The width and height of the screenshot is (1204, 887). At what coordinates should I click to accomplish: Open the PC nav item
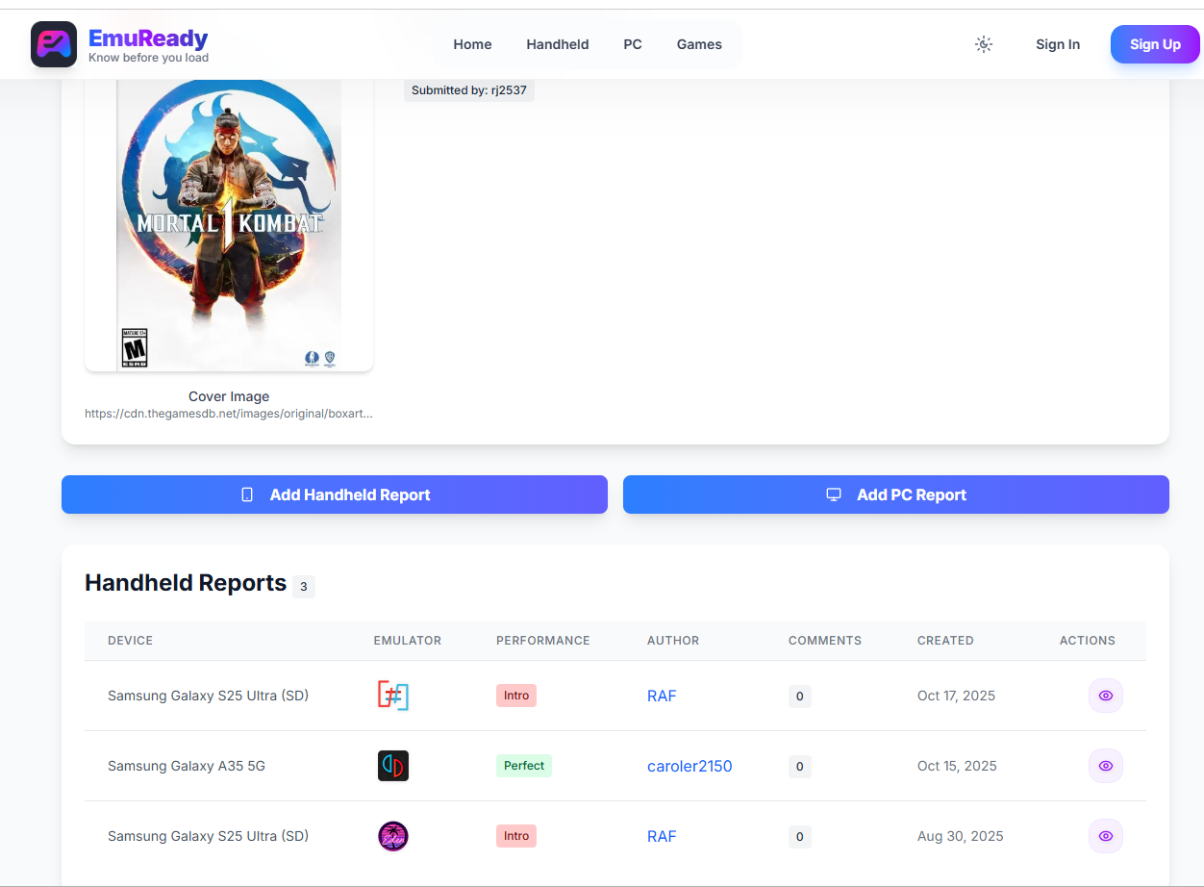[633, 44]
